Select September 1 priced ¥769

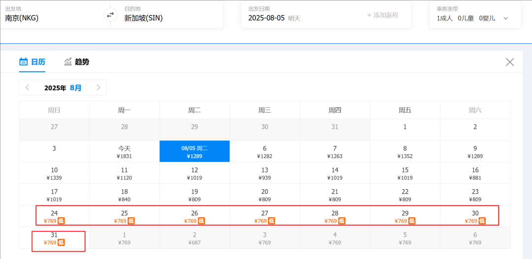click(x=125, y=238)
